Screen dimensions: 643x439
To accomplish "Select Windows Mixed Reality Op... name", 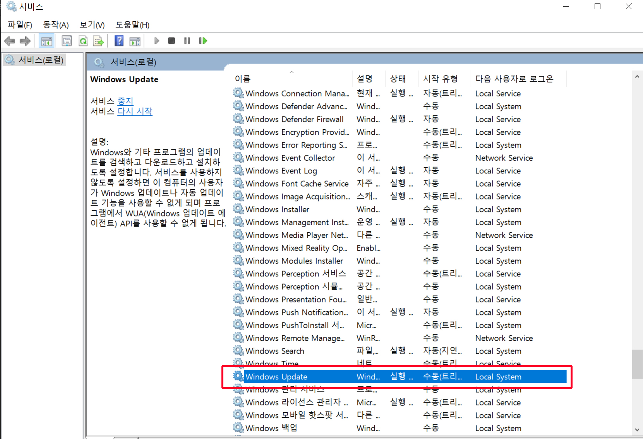I will tap(297, 248).
